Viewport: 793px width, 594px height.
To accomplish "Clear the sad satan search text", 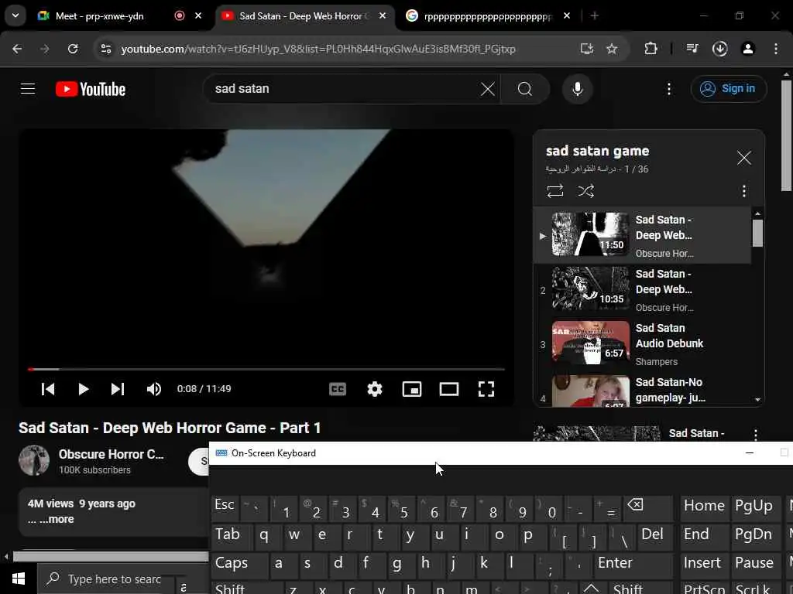I will pyautogui.click(x=488, y=90).
